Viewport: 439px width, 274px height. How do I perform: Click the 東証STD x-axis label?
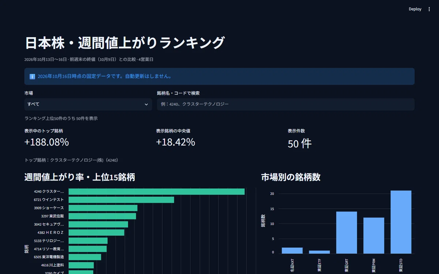pos(401,265)
